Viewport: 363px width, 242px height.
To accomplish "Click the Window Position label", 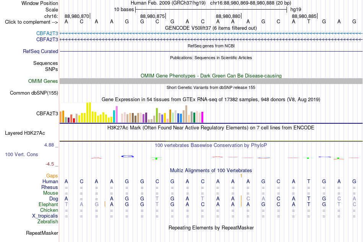I will click(x=40, y=3).
